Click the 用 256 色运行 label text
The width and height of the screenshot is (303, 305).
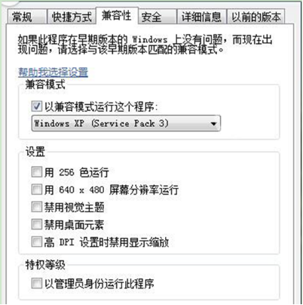click(x=77, y=173)
